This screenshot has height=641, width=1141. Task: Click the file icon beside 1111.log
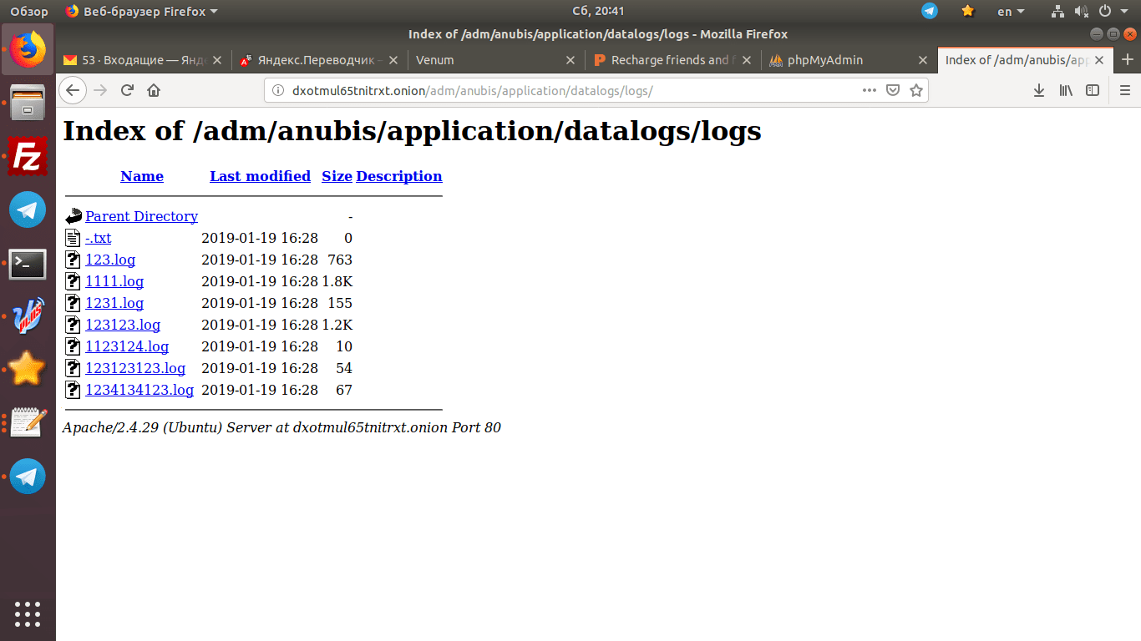click(x=74, y=281)
